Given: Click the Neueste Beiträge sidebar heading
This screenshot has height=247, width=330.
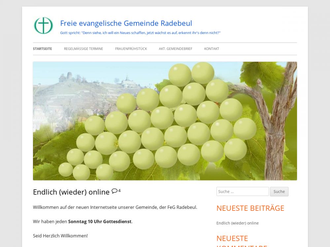Looking at the screenshot, I should [250, 208].
